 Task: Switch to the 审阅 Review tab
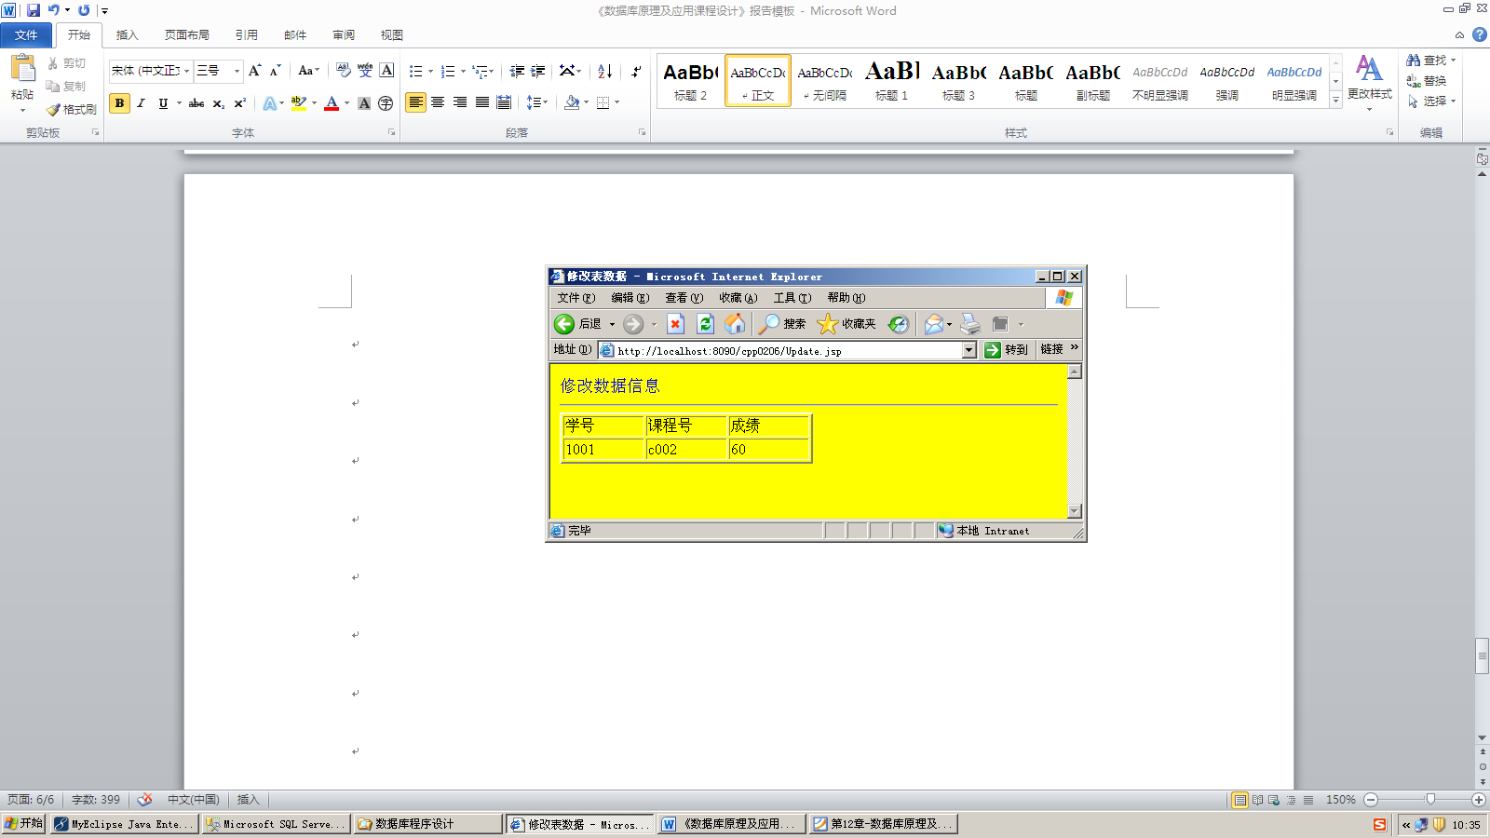(344, 35)
